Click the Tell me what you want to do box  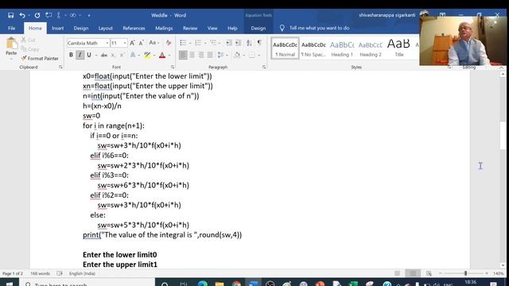(319, 29)
